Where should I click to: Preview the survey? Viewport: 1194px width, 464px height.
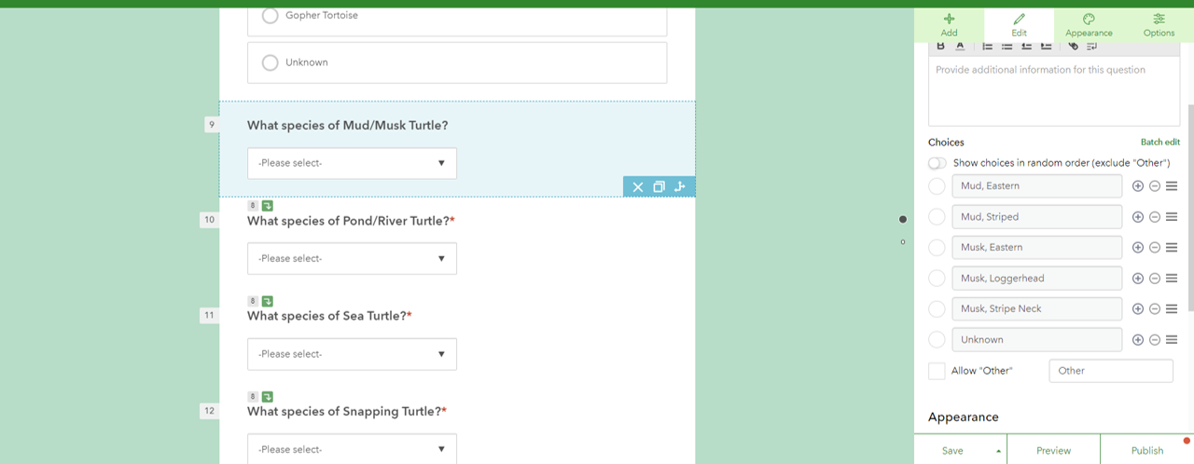click(1053, 451)
